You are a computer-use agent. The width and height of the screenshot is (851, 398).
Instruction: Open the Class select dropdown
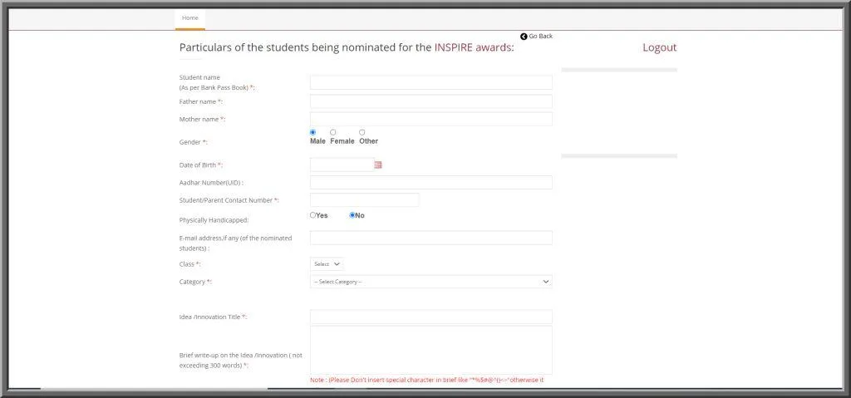[x=327, y=264]
